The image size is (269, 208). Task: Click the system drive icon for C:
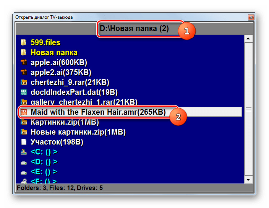[x=24, y=152]
